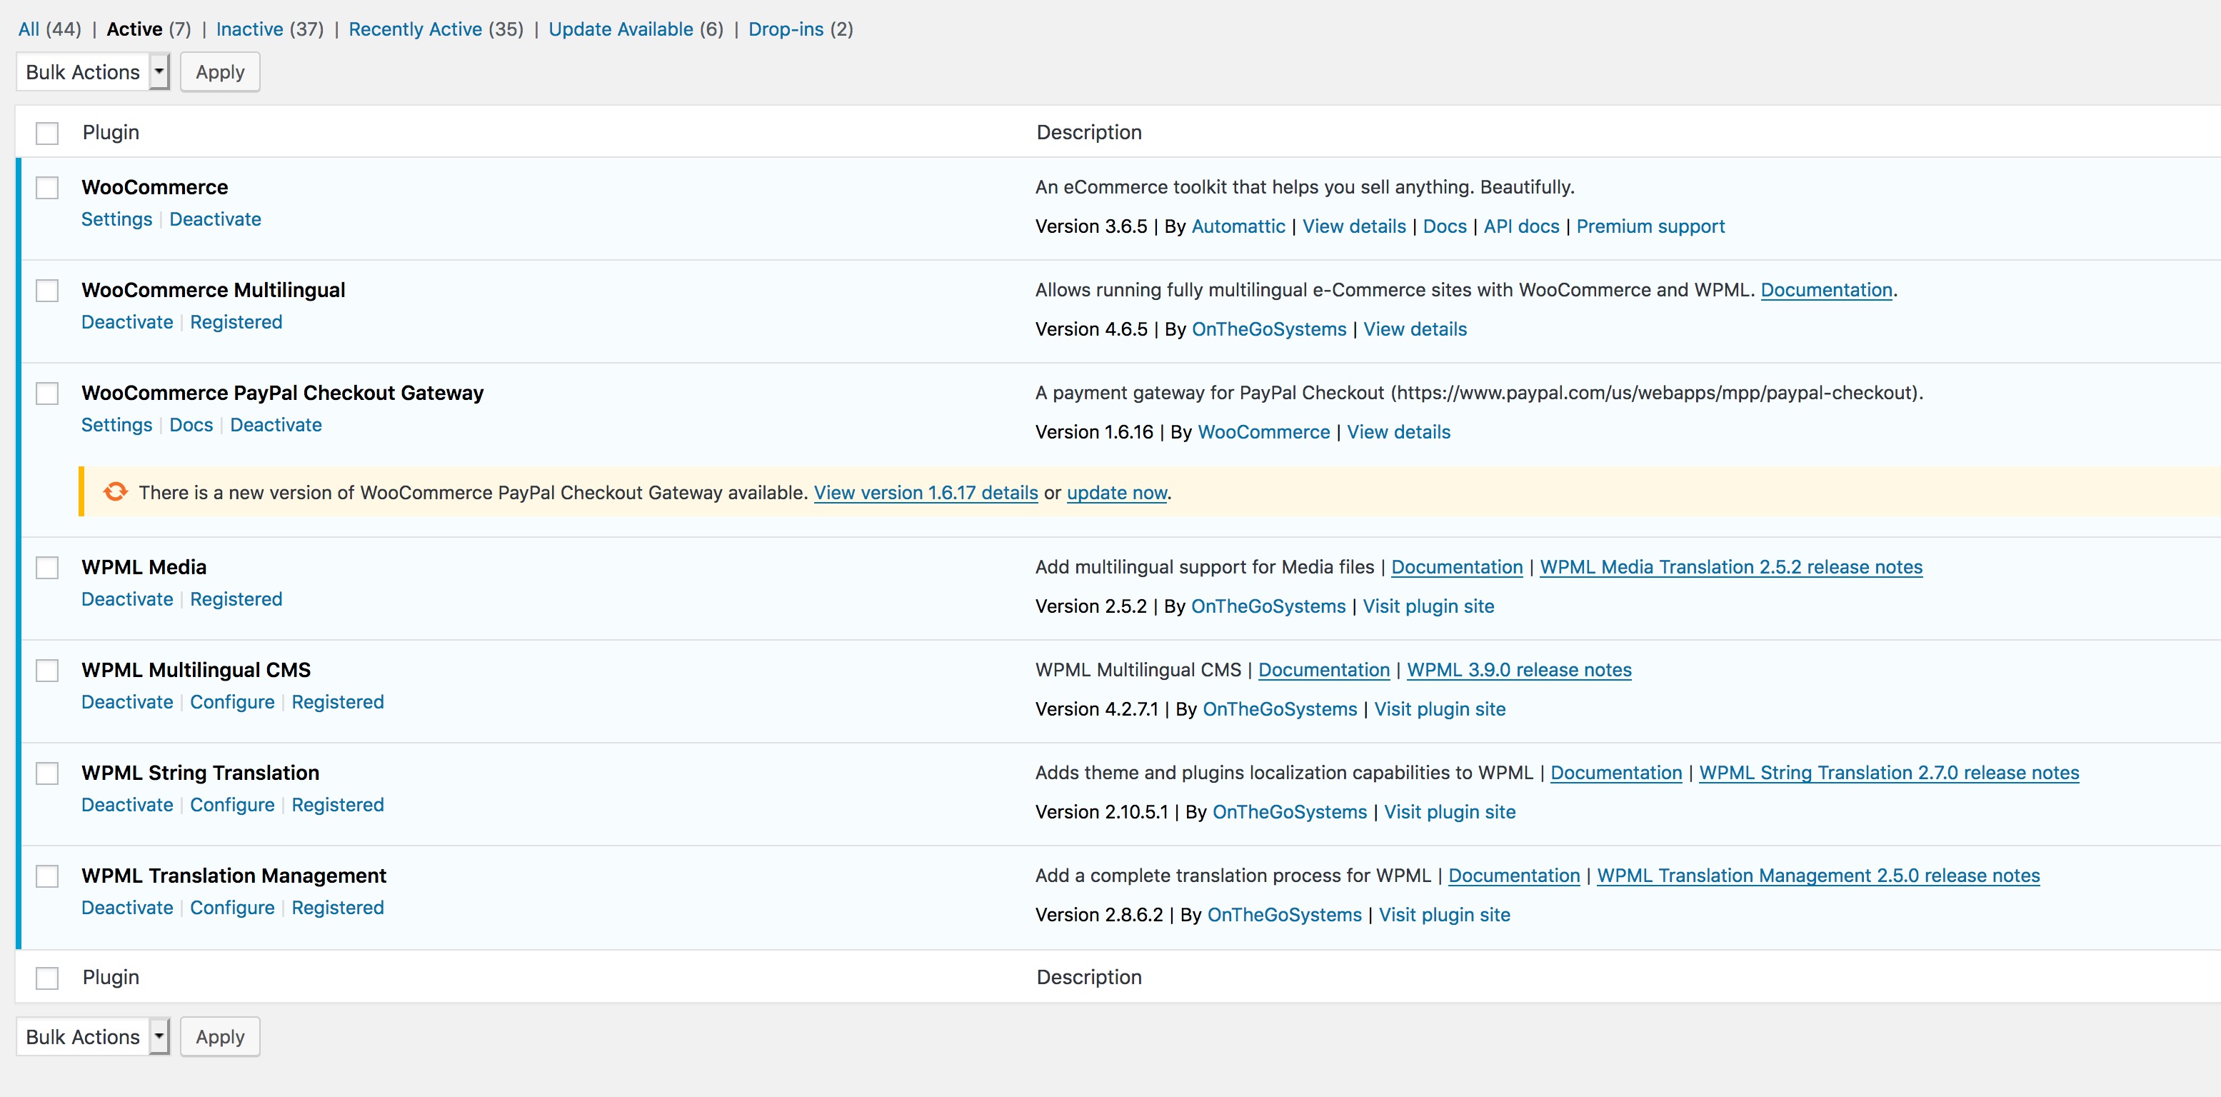This screenshot has height=1097, width=2221.
Task: Open WPML Multilingual CMS Documentation link
Action: pos(1324,670)
